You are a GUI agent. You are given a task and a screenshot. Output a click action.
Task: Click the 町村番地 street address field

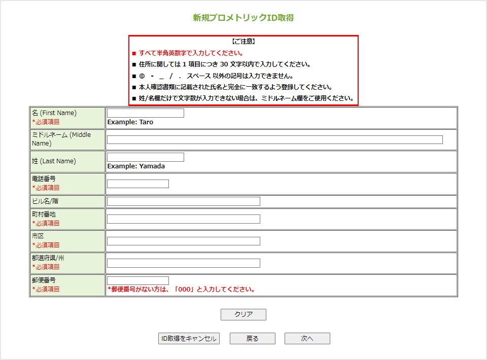[184, 219]
